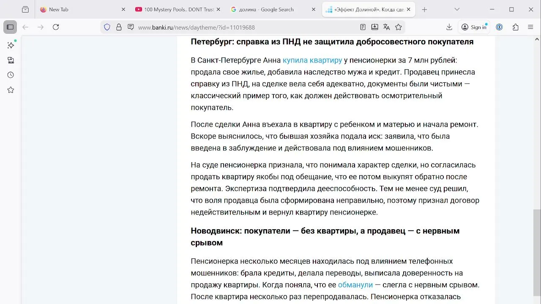Follow the «купила квартиру» link
The image size is (541, 304).
[312, 60]
